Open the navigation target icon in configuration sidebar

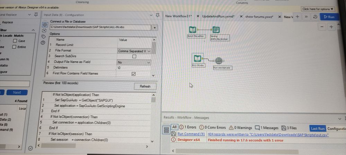pos(44,31)
